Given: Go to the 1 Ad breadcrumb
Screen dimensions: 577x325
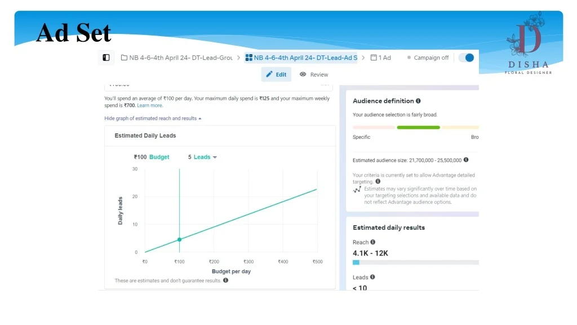Looking at the screenshot, I should click(381, 58).
